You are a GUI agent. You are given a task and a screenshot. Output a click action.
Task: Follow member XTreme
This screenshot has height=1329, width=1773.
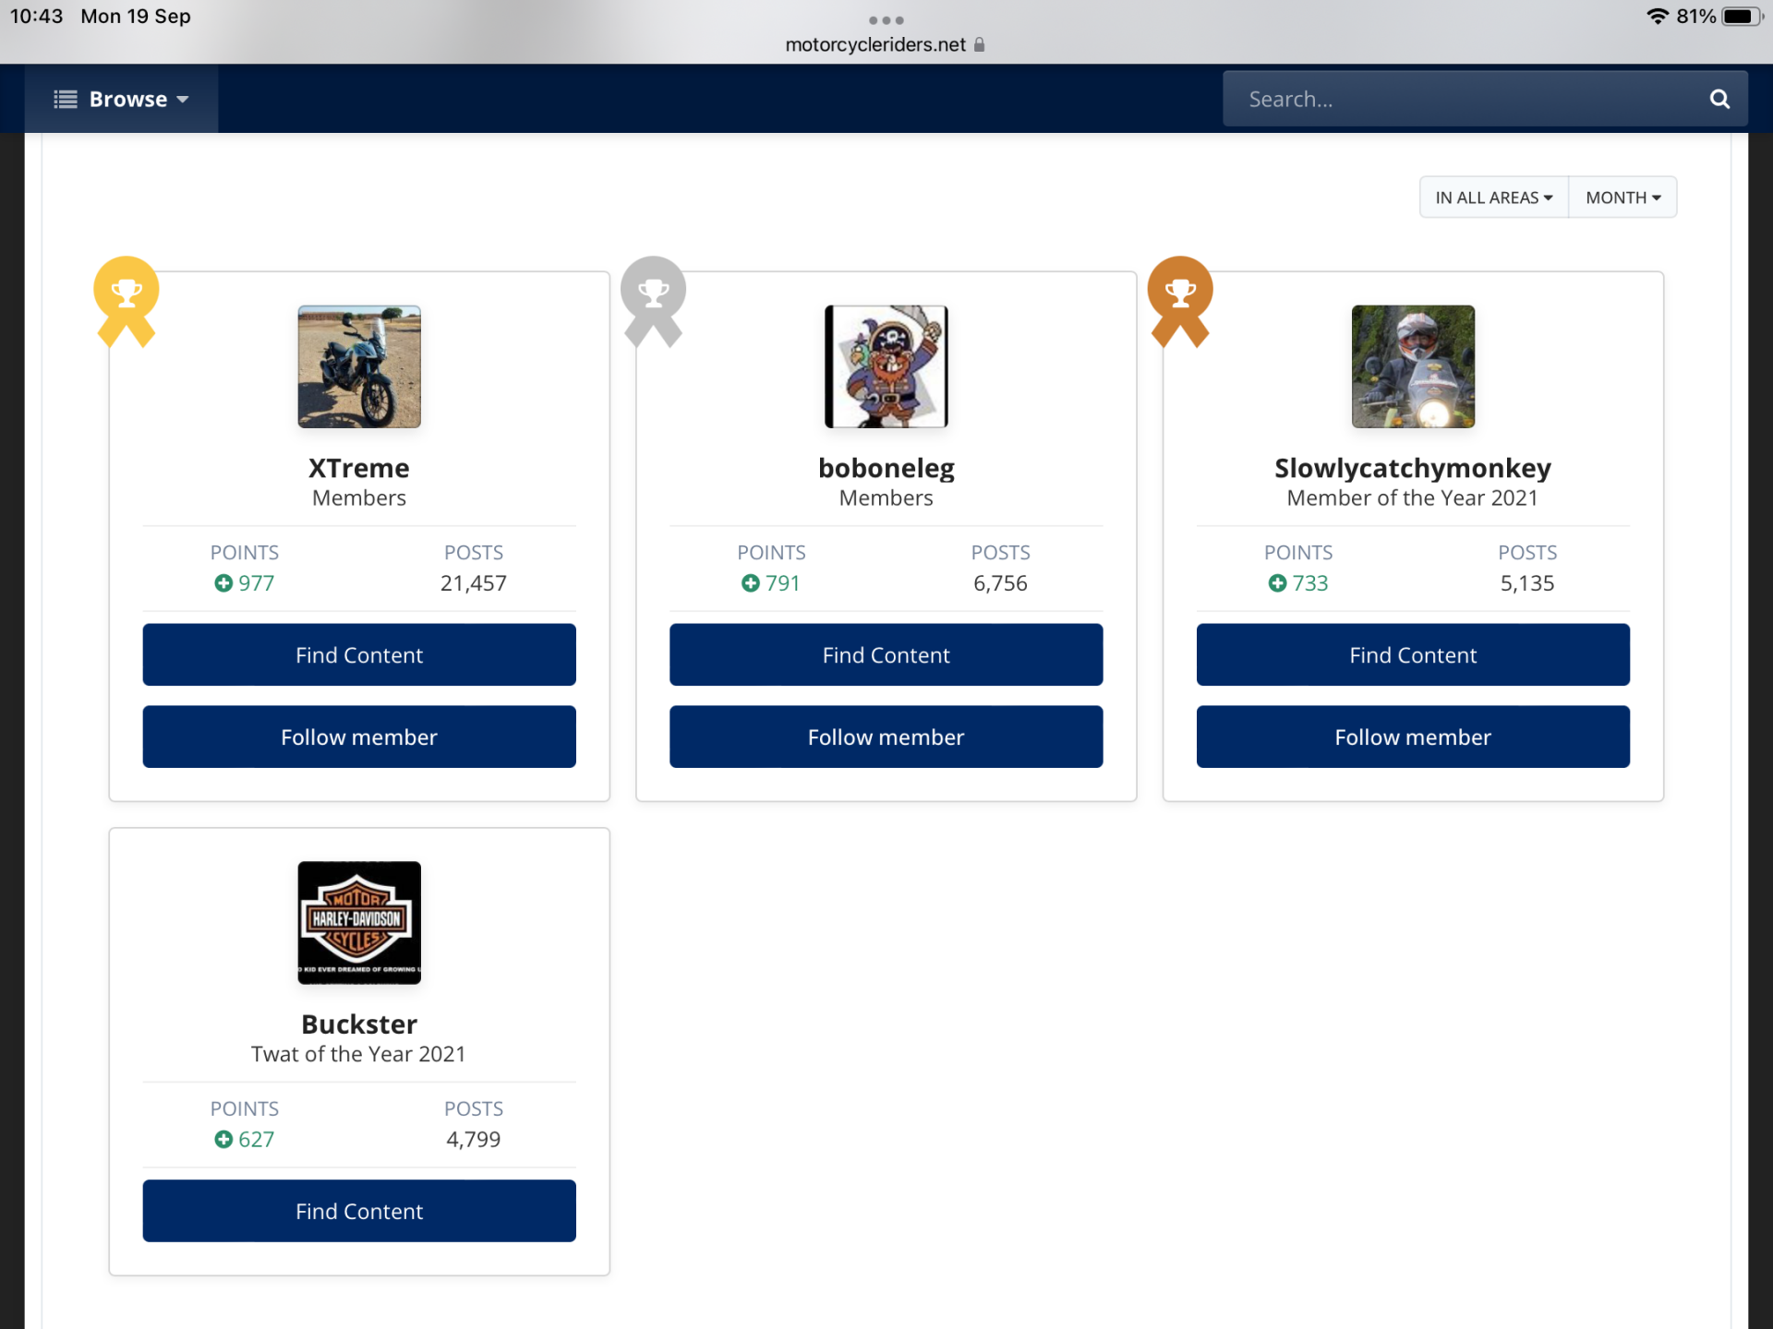[359, 736]
